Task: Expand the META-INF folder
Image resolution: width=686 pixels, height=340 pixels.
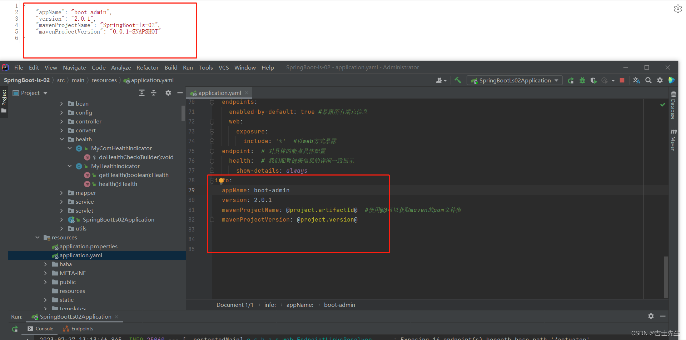Action: [45, 273]
